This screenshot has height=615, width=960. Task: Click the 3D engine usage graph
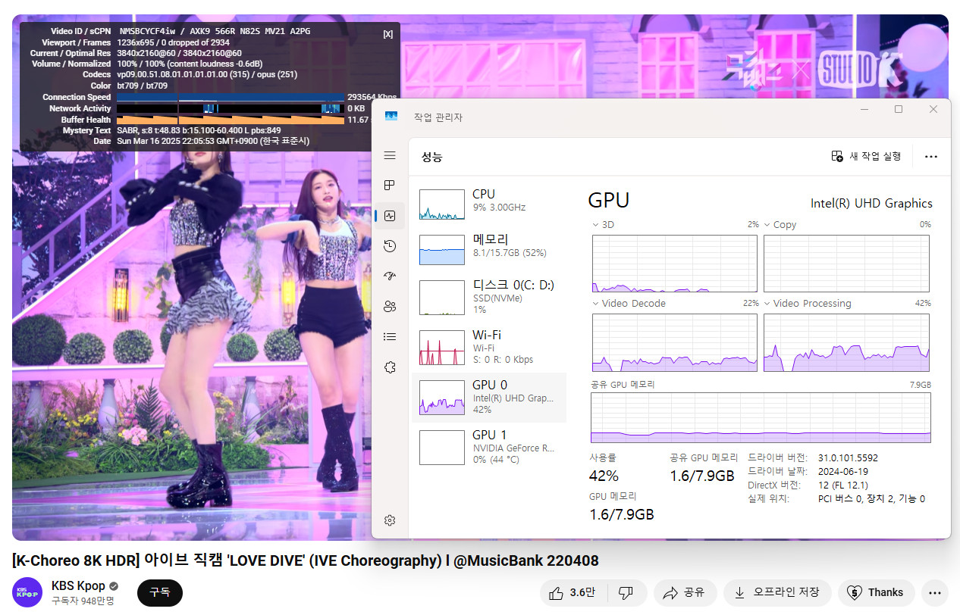(x=674, y=264)
